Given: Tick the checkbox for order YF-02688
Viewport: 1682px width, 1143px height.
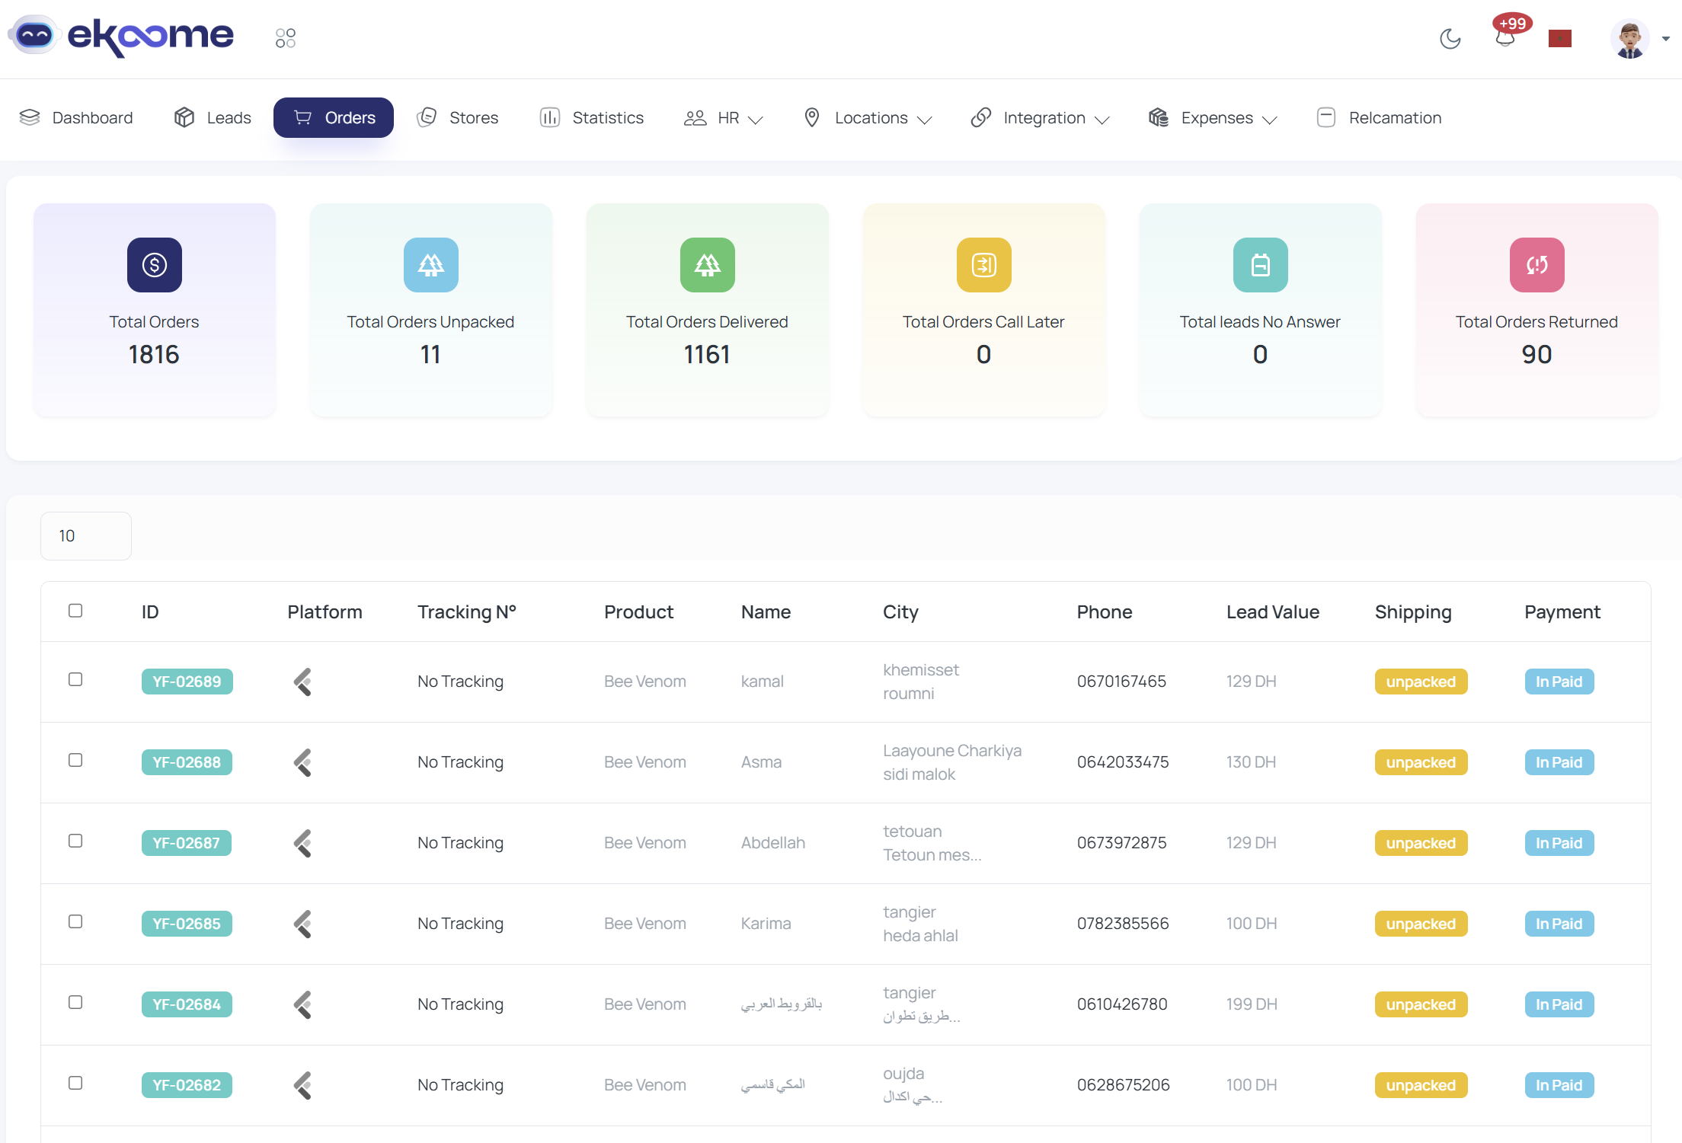Looking at the screenshot, I should (75, 760).
